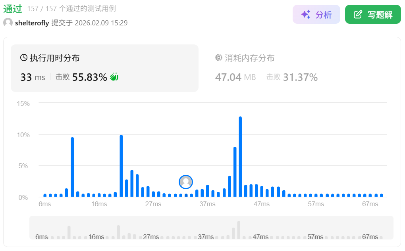Click the clock icon beside 执行用时分布

(24, 58)
